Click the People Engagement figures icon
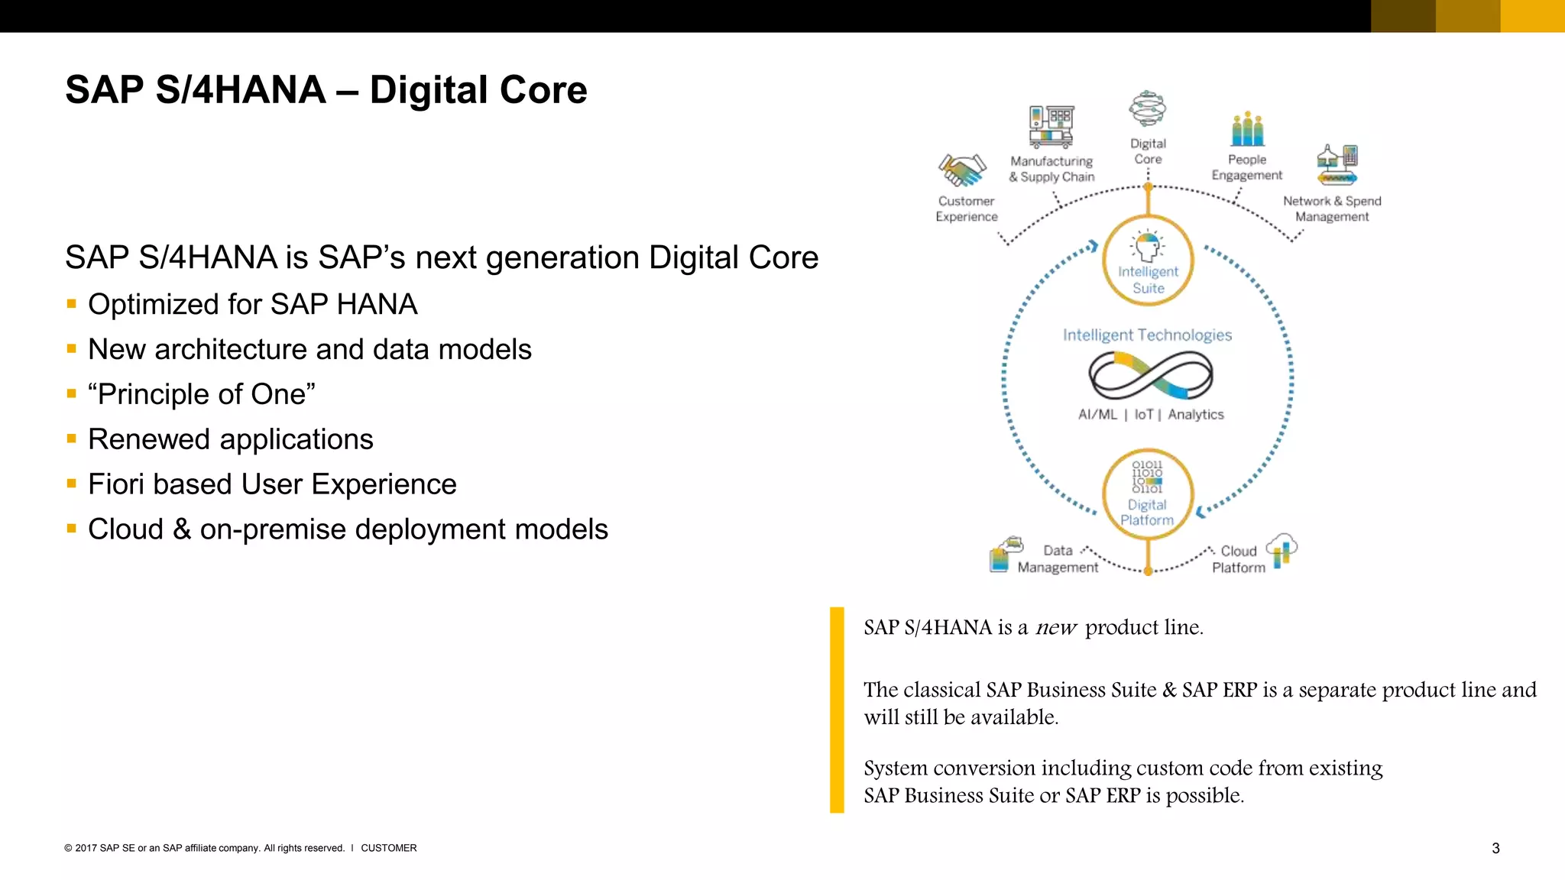Viewport: 1565px width, 880px height. (1247, 128)
